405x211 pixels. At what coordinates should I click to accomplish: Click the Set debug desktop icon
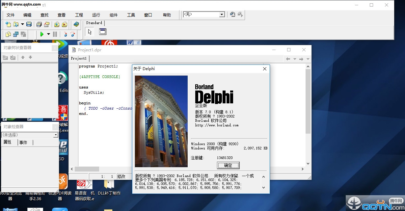(x=240, y=14)
